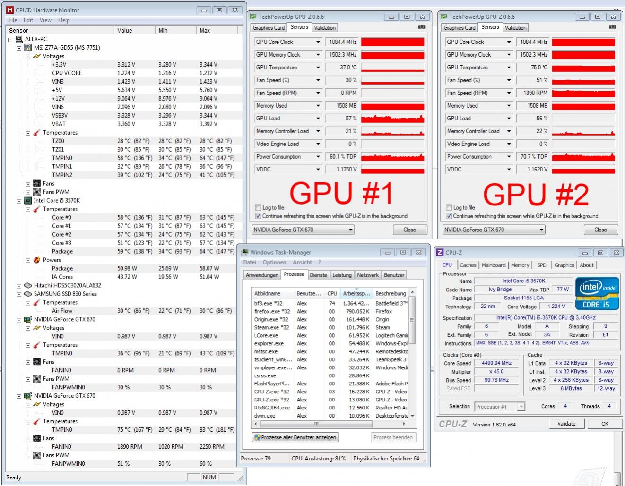Viewport: 625px width, 486px height.
Task: Switch to Netzwerk tab in Task-Manager
Action: pyautogui.click(x=368, y=275)
